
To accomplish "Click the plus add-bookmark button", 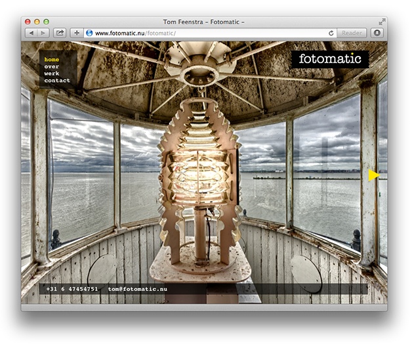I will pos(77,33).
